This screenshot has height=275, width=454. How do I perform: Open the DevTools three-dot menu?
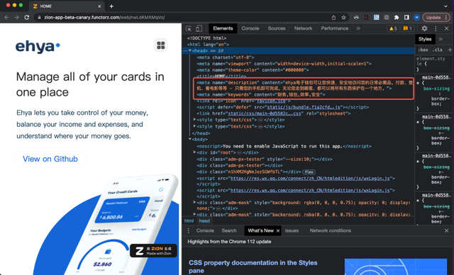[x=436, y=28]
